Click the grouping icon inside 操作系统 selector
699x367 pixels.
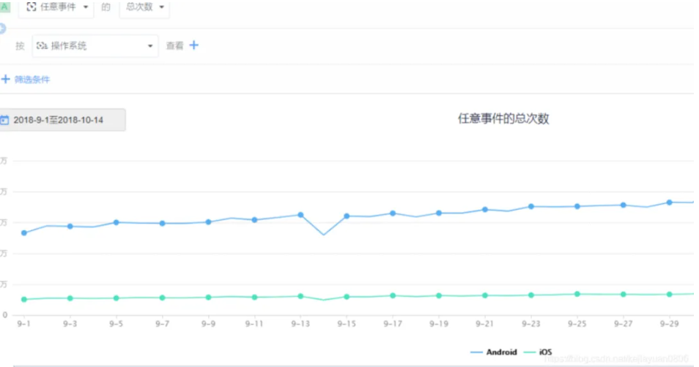point(42,45)
